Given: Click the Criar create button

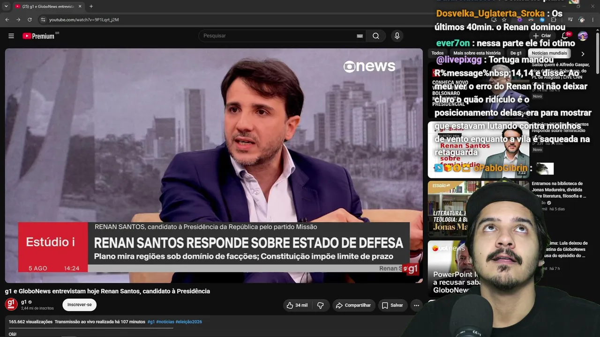Looking at the screenshot, I should 542,36.
